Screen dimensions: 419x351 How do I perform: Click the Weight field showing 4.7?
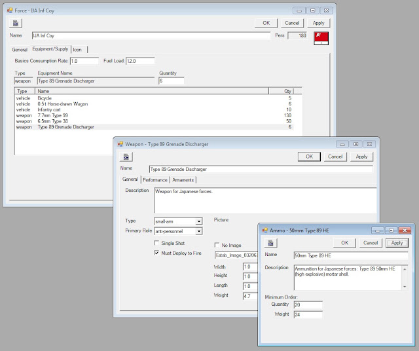tap(250, 296)
